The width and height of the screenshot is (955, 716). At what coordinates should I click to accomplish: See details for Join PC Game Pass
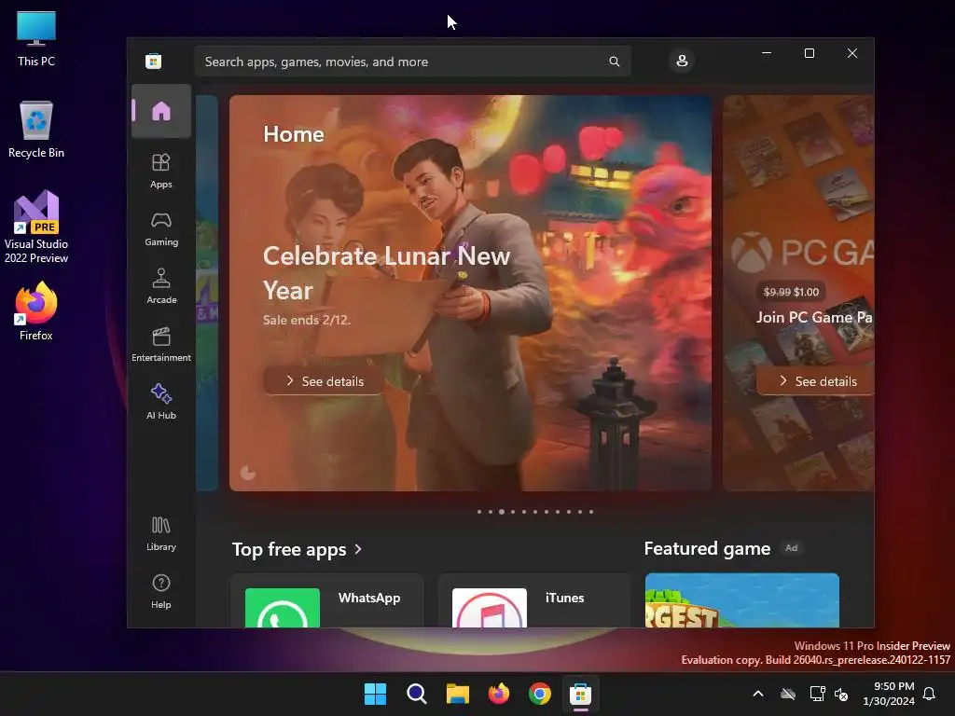coord(815,381)
